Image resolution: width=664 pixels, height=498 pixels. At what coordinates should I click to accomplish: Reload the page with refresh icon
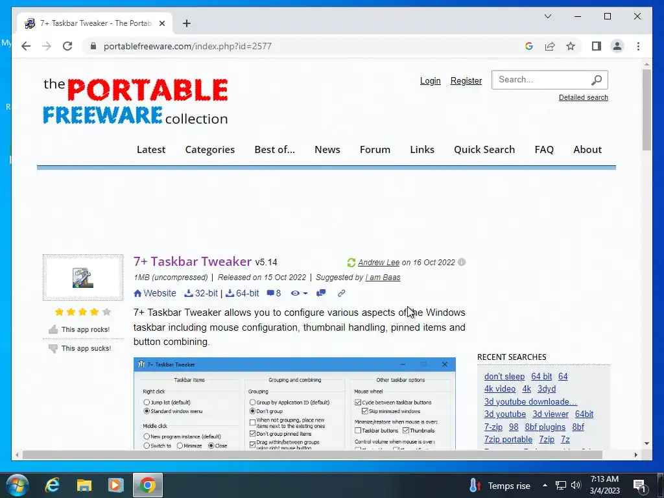coord(67,46)
